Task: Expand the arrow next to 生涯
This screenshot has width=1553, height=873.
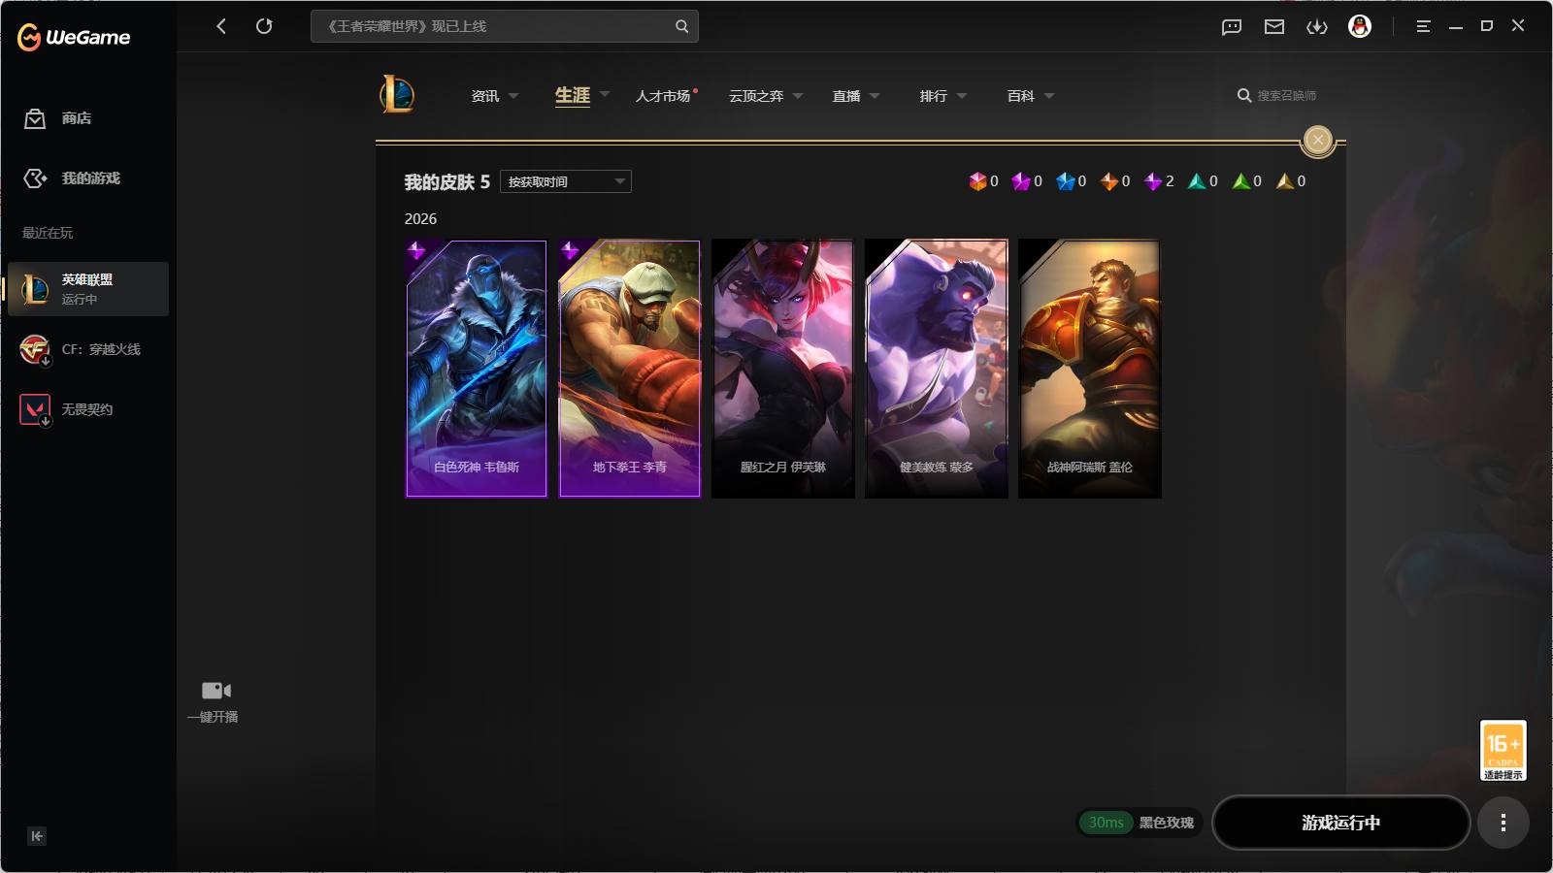Action: click(x=605, y=95)
